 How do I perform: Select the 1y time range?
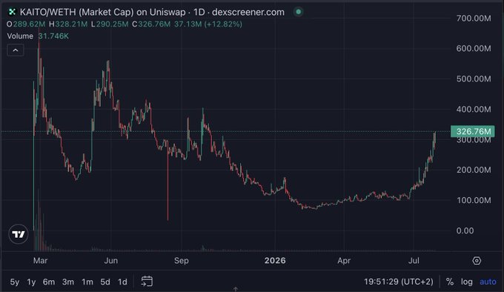[31, 282]
